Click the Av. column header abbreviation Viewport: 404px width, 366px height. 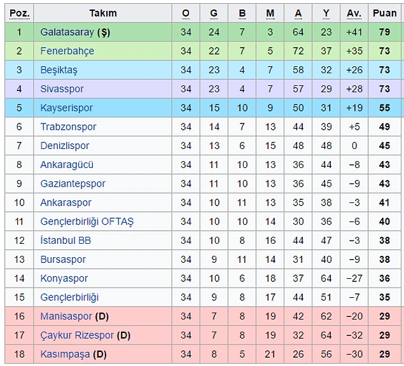(x=354, y=13)
